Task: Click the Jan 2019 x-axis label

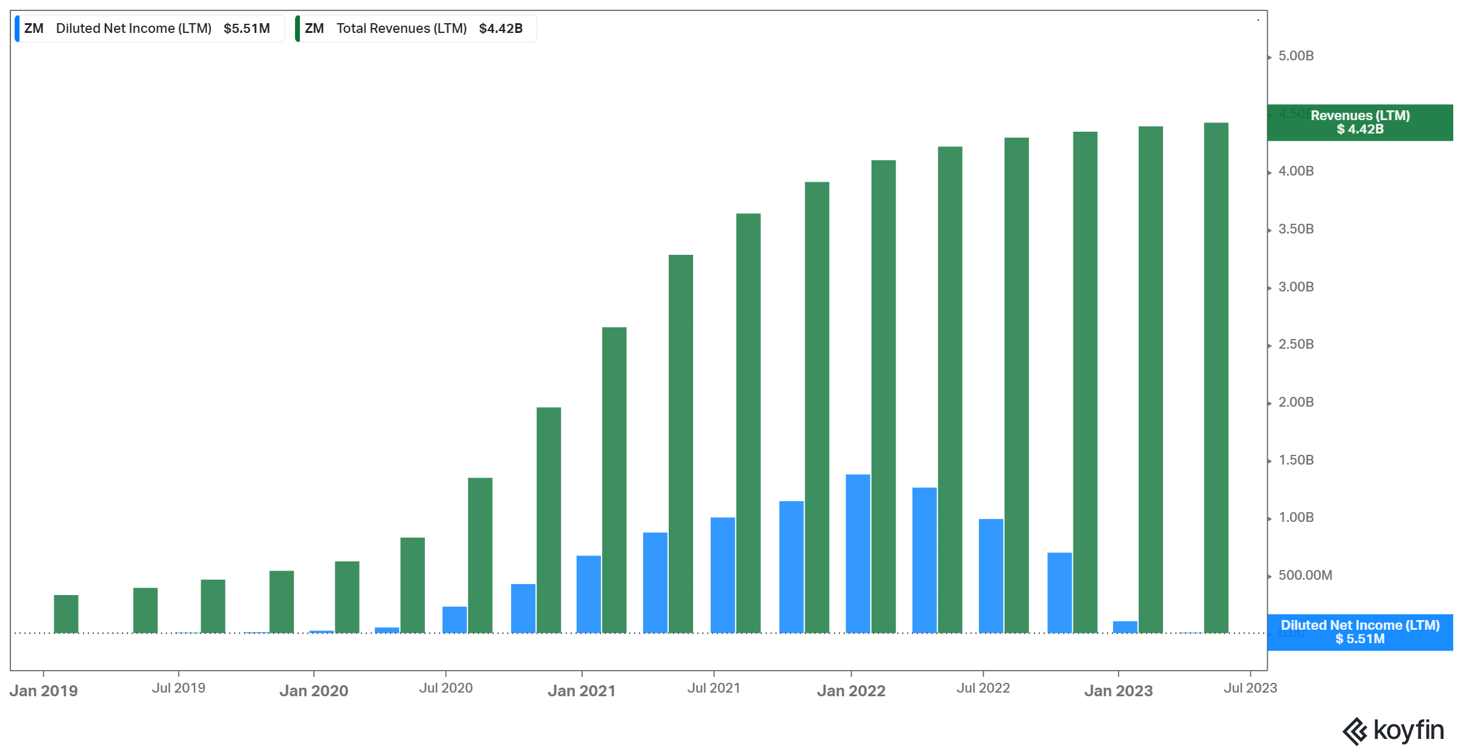Action: (x=44, y=691)
